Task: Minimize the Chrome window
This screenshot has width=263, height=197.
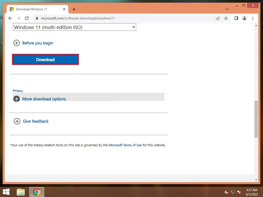Action: tap(237, 6)
